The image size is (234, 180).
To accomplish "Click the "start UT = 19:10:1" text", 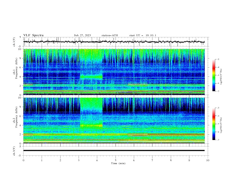I will click(143, 35).
